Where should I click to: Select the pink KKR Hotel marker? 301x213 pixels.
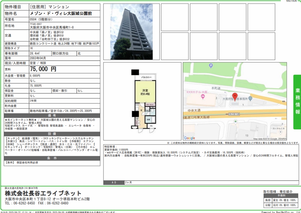click(203, 97)
